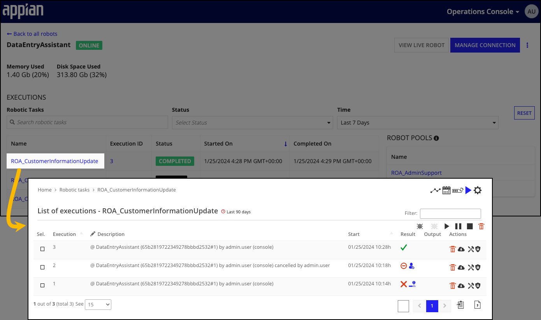The height and width of the screenshot is (320, 541).
Task: Open the Last 7 Days time dropdown
Action: [x=418, y=123]
